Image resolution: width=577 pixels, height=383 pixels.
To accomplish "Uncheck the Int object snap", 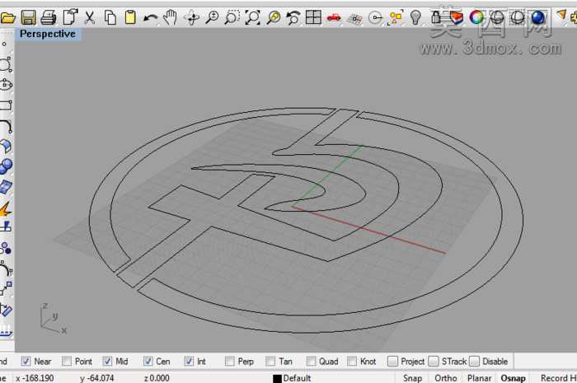I will (189, 362).
